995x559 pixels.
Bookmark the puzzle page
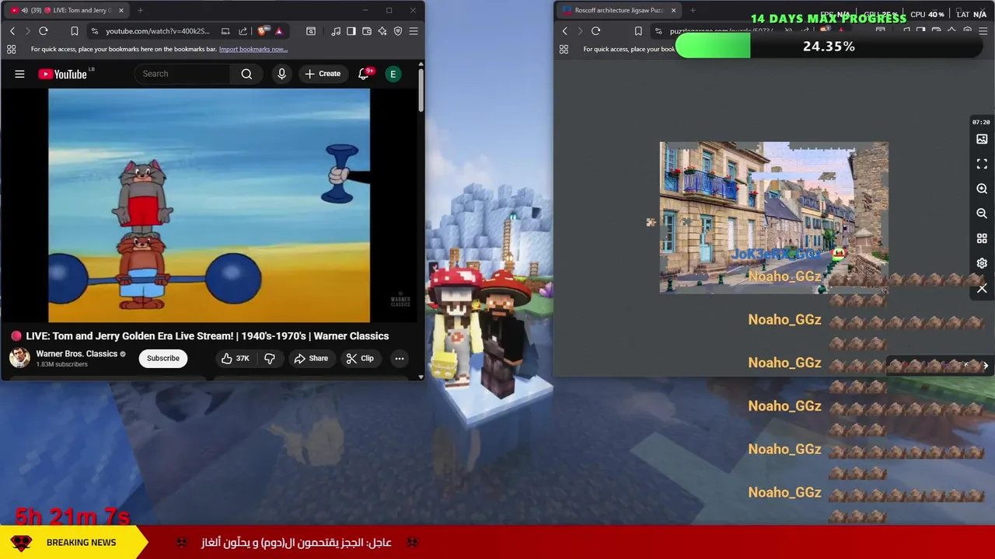tap(638, 31)
